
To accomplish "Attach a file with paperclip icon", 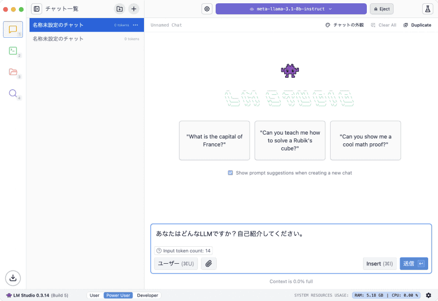I will pyautogui.click(x=209, y=264).
